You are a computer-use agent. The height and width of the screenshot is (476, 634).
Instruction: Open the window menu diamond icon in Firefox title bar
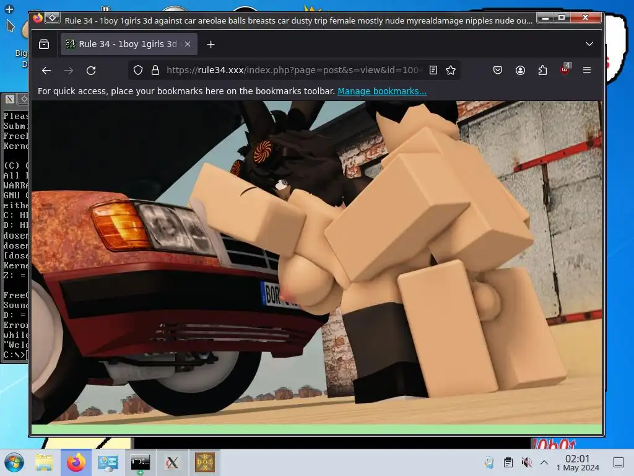point(52,18)
